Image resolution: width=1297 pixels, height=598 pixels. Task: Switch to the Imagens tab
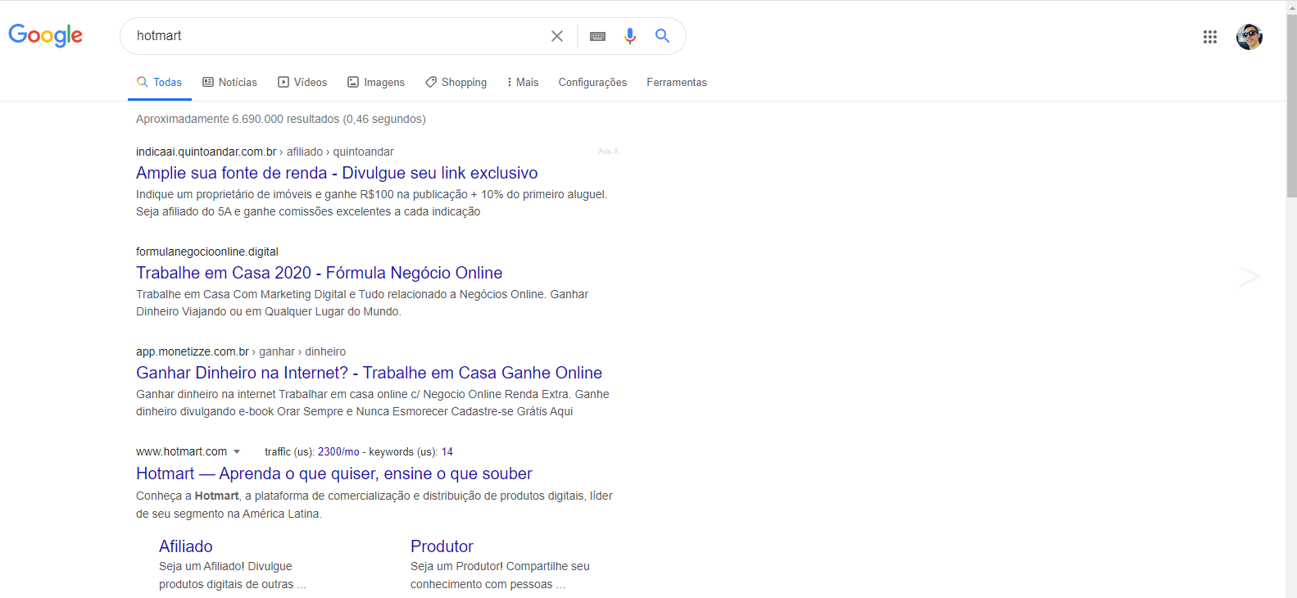(376, 82)
